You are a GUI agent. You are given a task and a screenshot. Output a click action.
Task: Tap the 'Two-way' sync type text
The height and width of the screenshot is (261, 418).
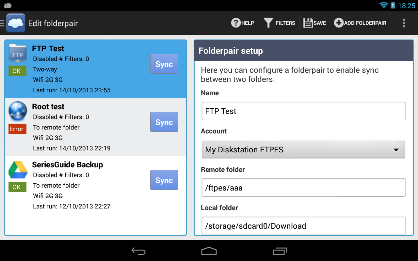45,69
